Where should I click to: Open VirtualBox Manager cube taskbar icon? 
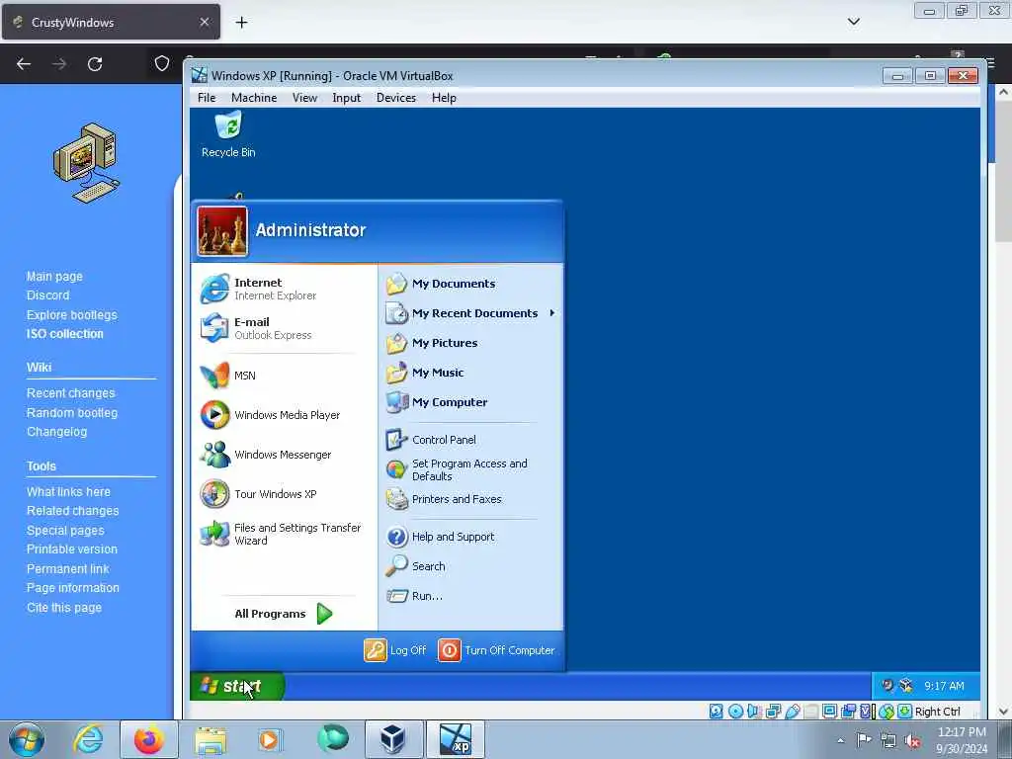pyautogui.click(x=392, y=739)
